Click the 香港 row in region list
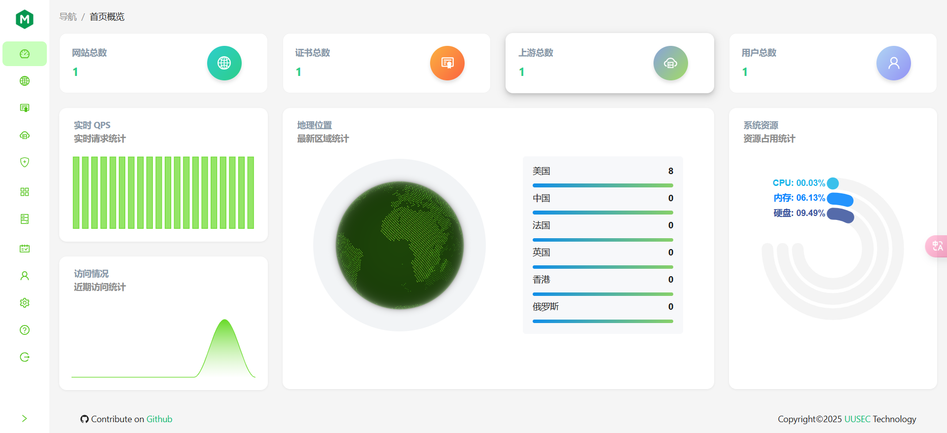 tap(603, 280)
